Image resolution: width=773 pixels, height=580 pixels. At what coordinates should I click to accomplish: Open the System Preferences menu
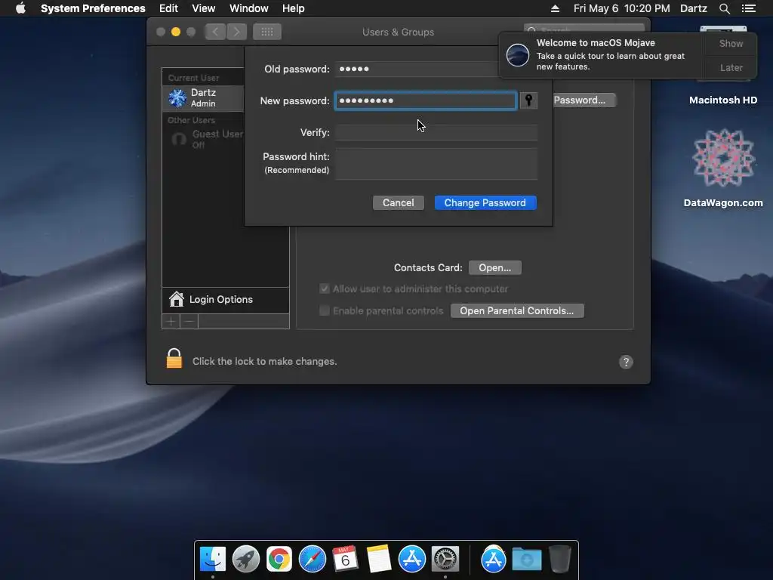point(93,8)
